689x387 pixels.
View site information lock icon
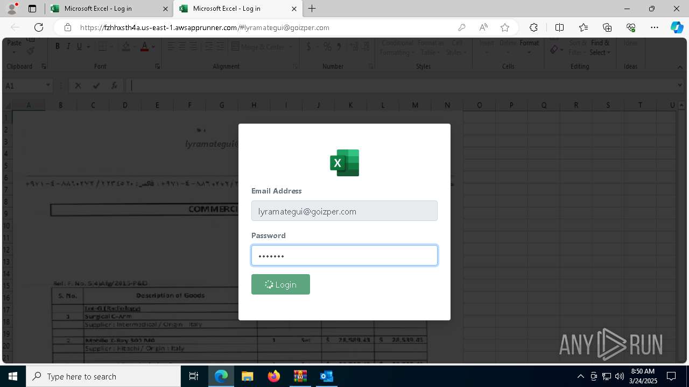pyautogui.click(x=67, y=27)
